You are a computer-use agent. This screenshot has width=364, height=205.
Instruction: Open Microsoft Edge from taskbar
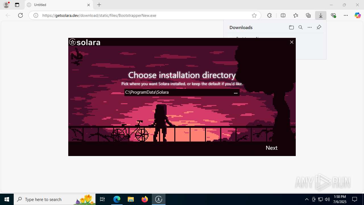pos(117,199)
